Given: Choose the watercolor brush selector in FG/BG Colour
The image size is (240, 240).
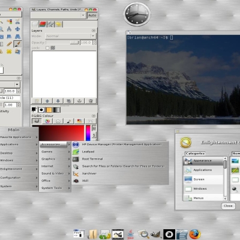Looking at the screenshot, I should (x=69, y=121).
